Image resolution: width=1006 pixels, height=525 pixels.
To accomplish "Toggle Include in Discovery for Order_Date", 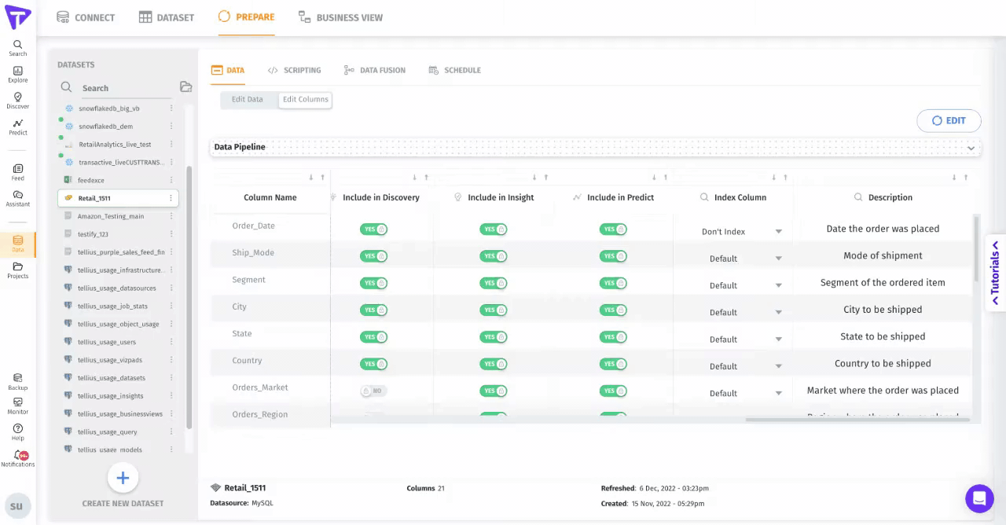I will tap(373, 229).
